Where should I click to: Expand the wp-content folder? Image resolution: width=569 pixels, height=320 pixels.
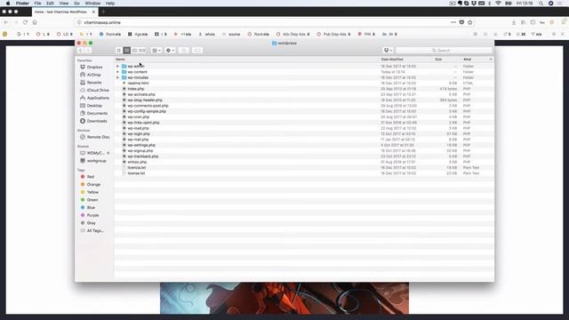pyautogui.click(x=117, y=72)
